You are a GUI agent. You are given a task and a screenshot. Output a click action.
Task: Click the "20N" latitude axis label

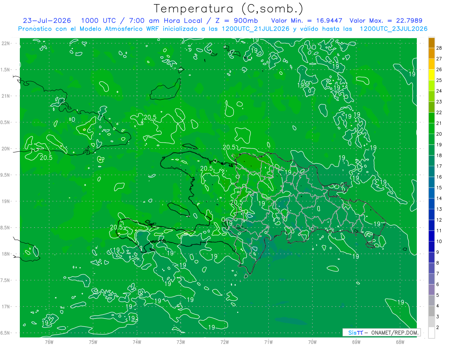pyautogui.click(x=6, y=149)
